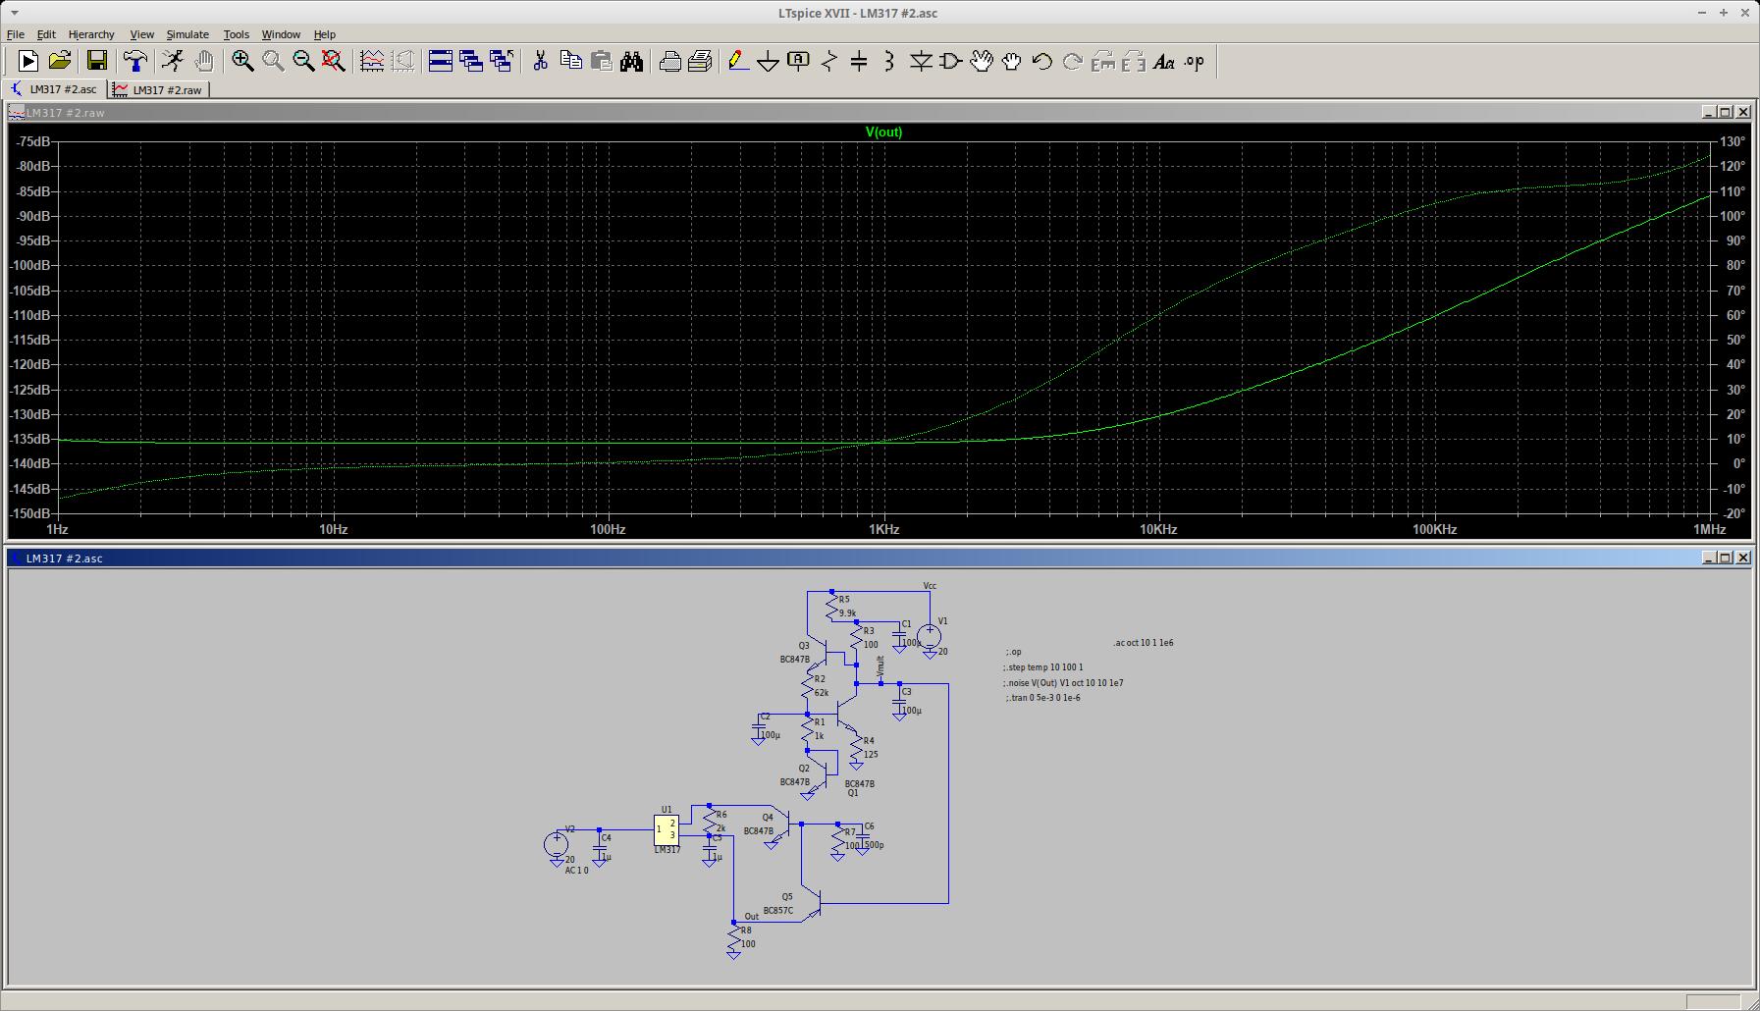The width and height of the screenshot is (1760, 1011).
Task: Select the Drag closed-hand tool
Action: tap(1011, 61)
